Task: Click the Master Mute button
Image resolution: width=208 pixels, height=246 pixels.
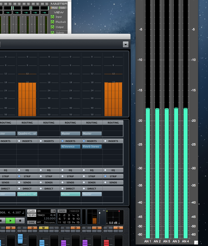Action: click(x=55, y=8)
